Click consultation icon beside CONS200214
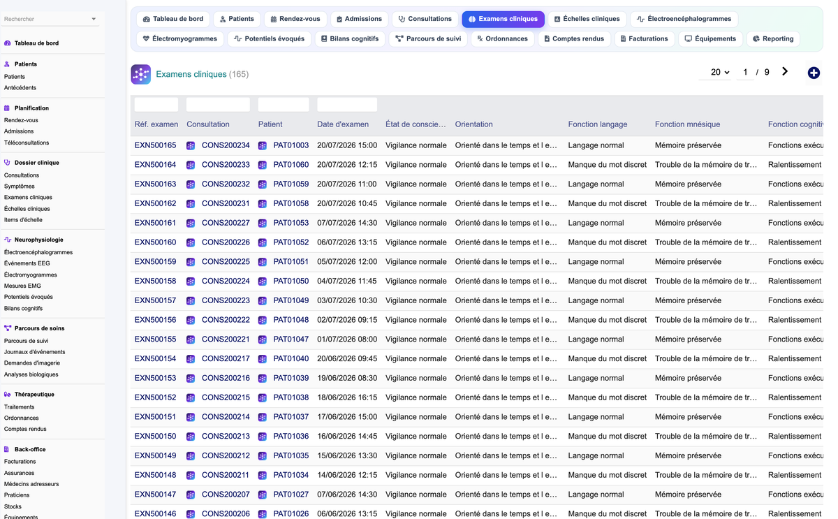838x519 pixels. click(x=191, y=417)
